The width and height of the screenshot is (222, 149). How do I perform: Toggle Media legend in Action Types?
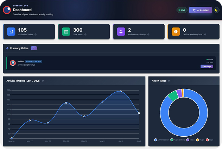[190, 140]
